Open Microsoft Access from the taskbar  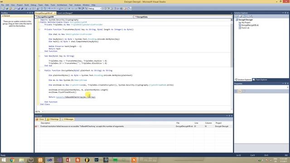pos(68,160)
